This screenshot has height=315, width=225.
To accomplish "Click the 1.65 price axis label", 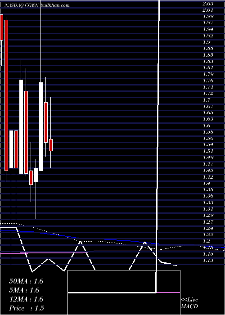I will point(208,112).
